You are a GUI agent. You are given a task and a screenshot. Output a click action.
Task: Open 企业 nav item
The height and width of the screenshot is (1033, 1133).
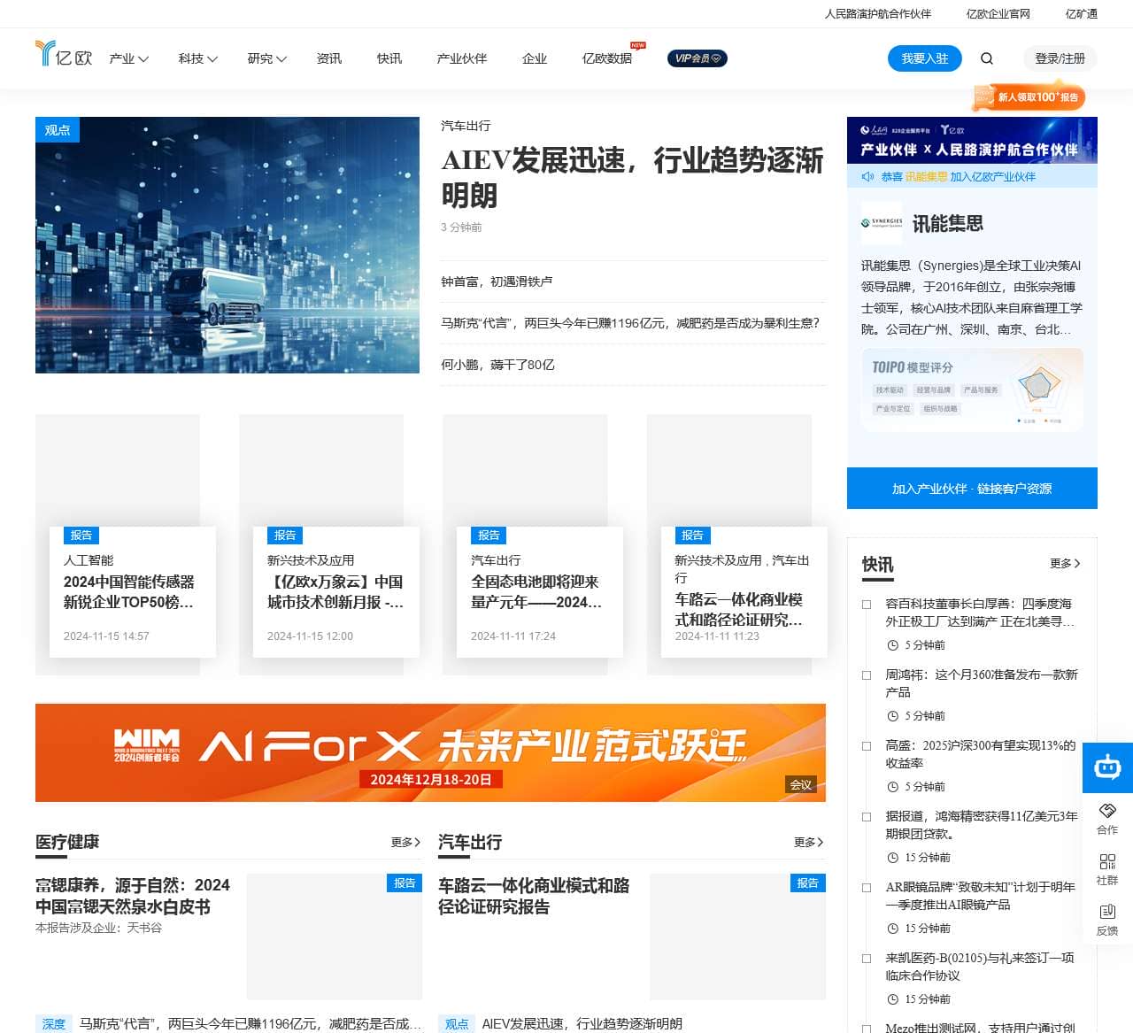(535, 58)
